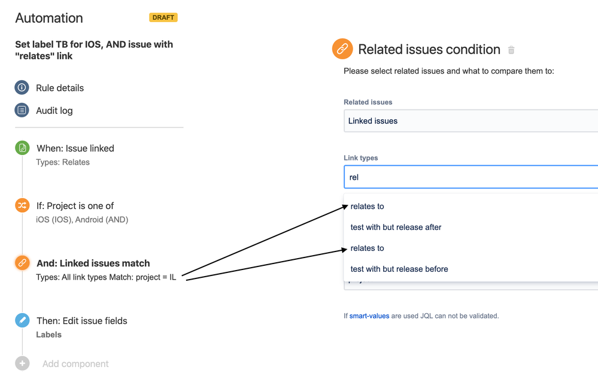Open 'Then: Edit issue fields' action

click(82, 321)
